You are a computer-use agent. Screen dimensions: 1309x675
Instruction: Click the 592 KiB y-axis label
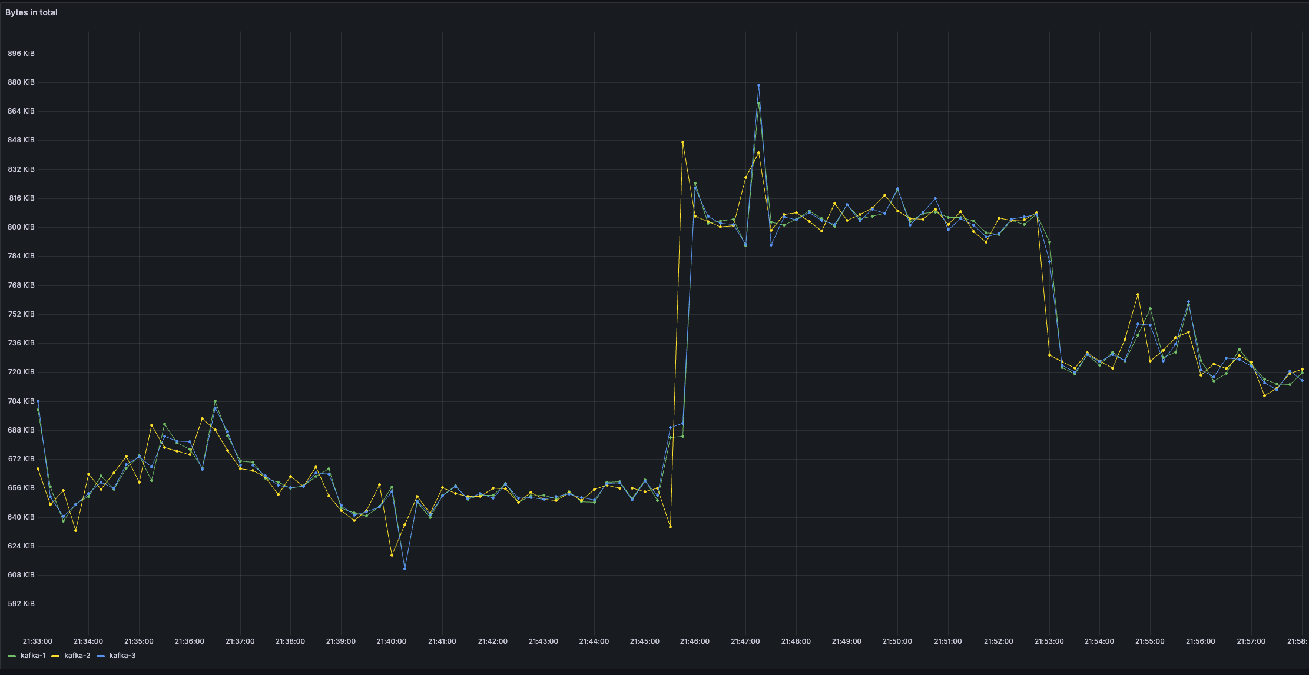coord(21,604)
